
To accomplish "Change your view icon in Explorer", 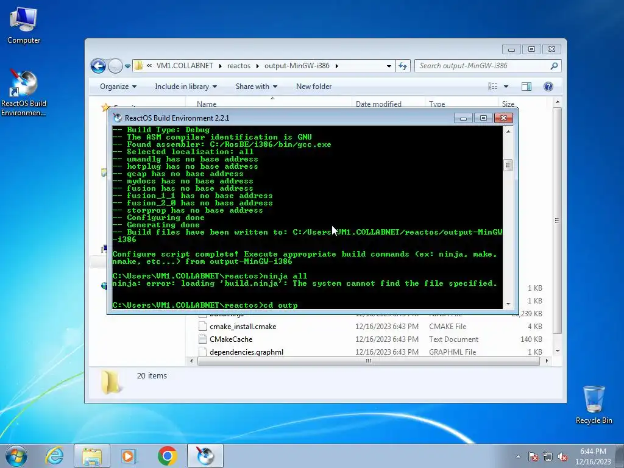I will (492, 87).
